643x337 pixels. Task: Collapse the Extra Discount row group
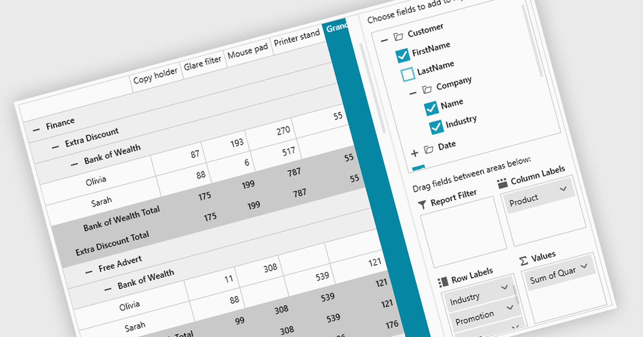56,146
